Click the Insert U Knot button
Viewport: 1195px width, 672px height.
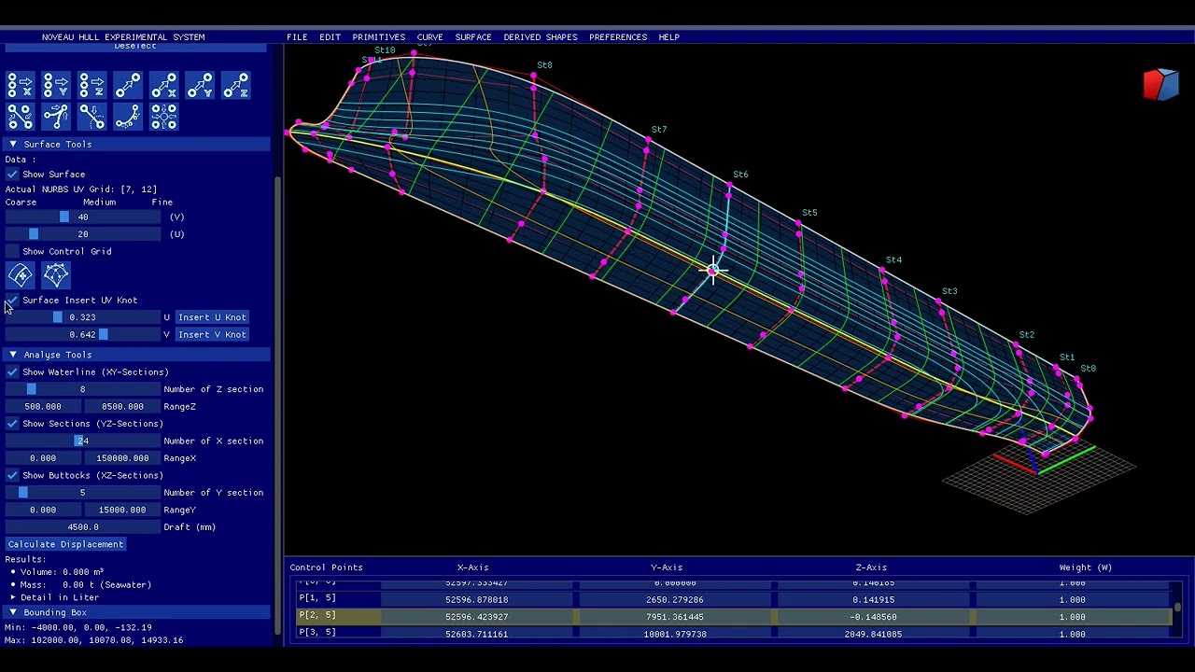coord(212,317)
